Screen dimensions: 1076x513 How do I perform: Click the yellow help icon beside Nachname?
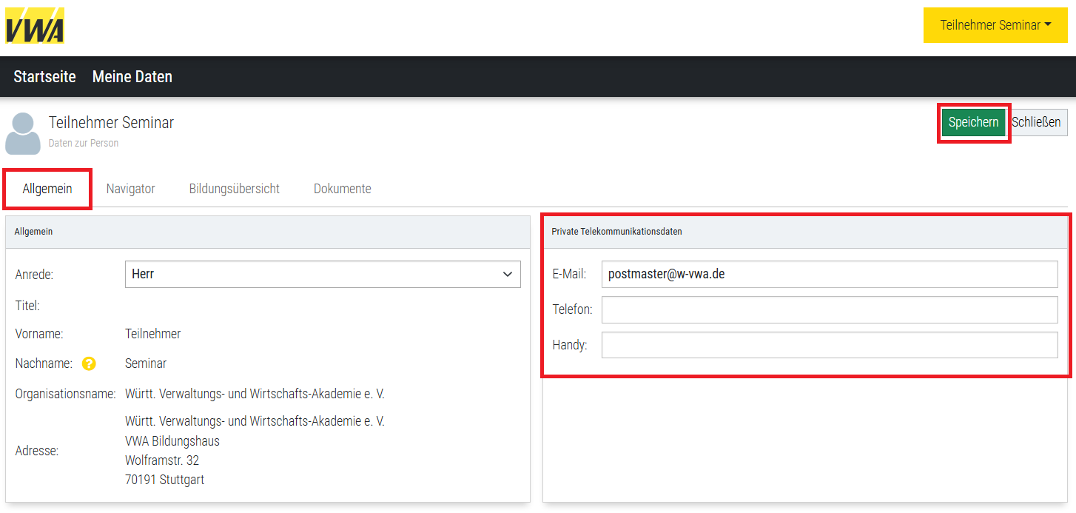[89, 363]
